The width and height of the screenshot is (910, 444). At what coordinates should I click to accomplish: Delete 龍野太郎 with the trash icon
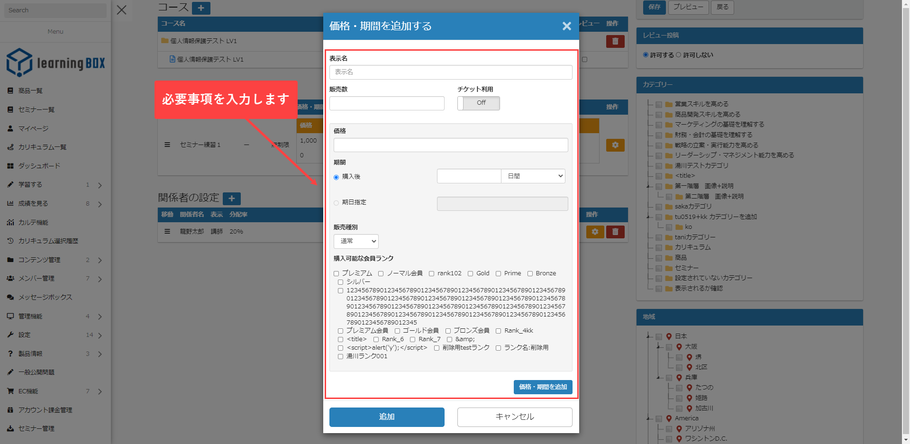click(615, 232)
